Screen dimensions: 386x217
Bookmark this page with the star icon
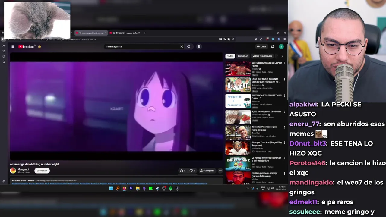coord(233,39)
